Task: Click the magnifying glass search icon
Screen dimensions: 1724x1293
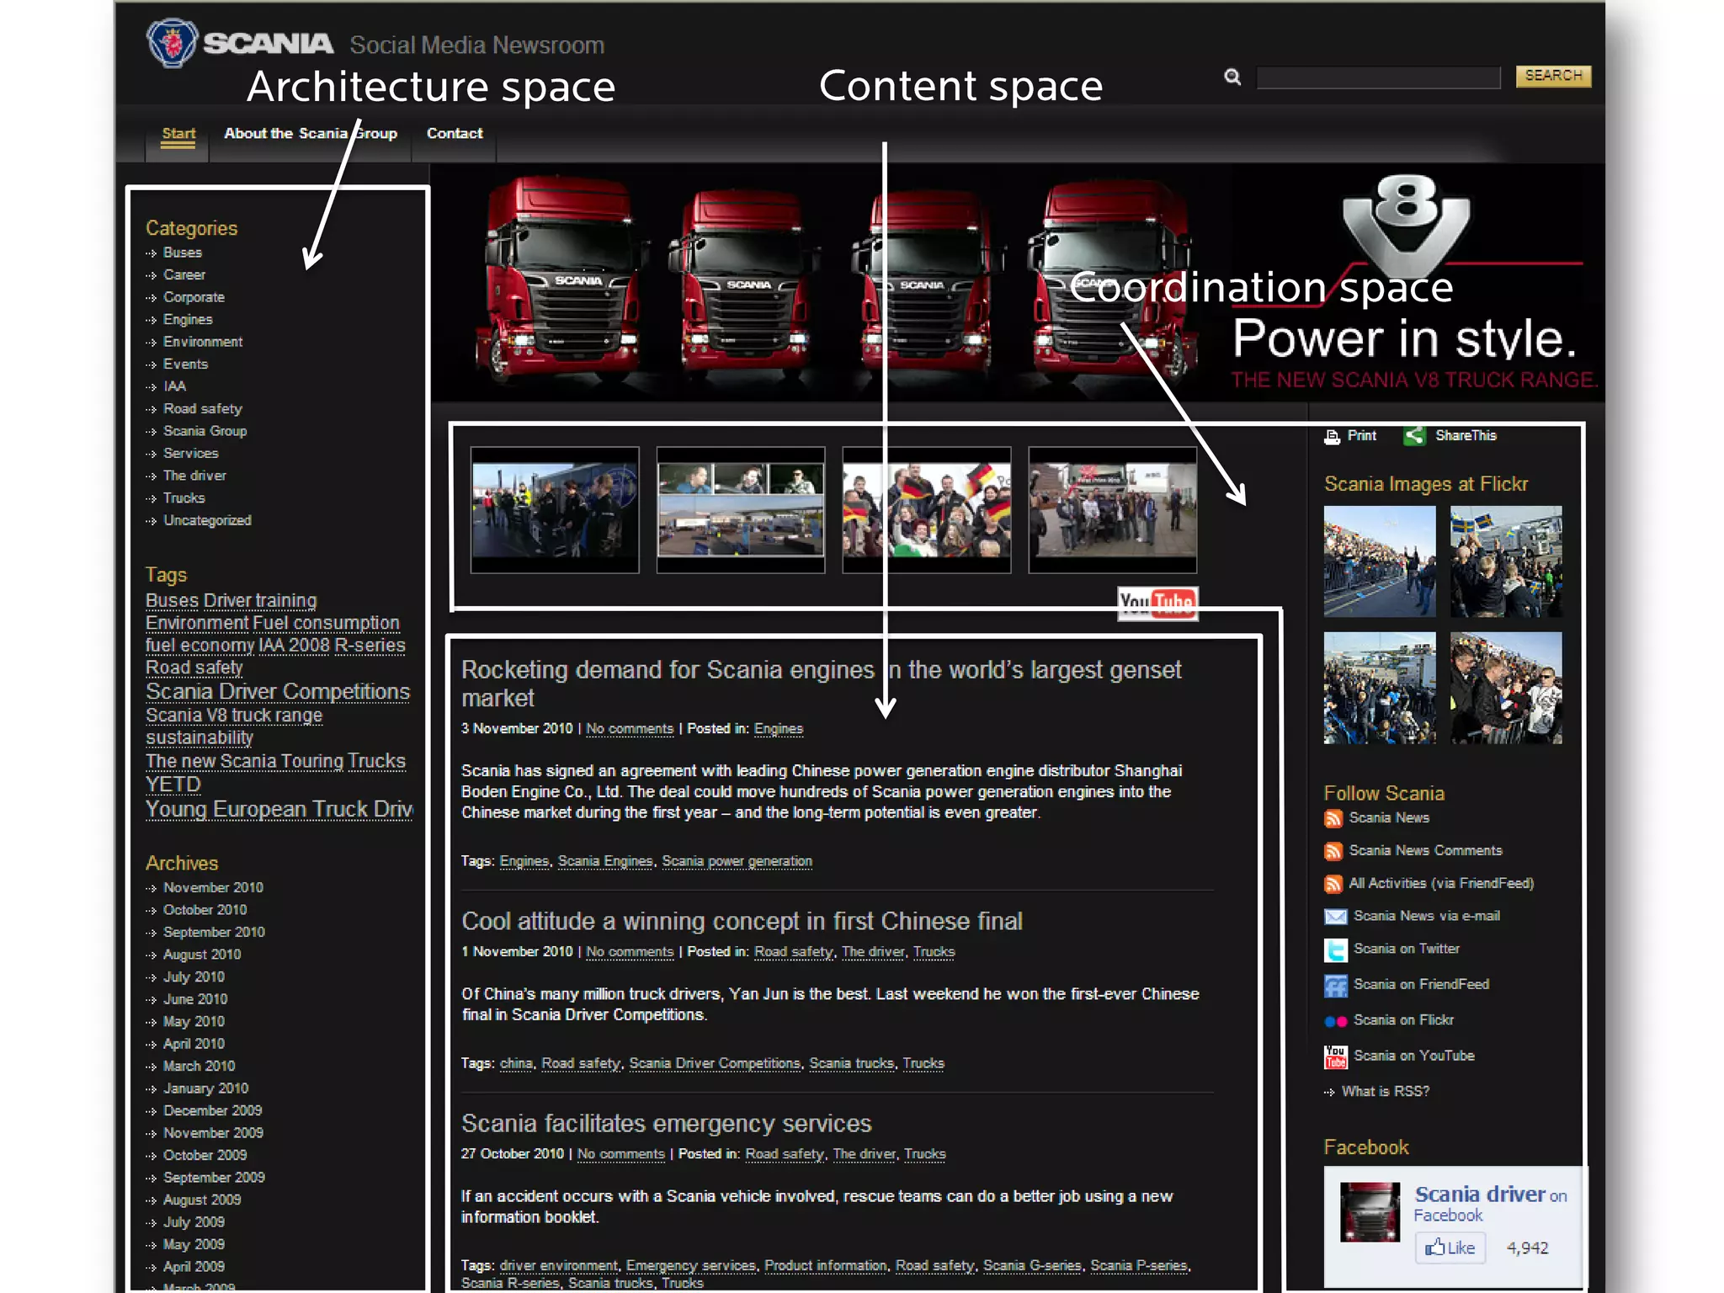Action: click(1232, 77)
